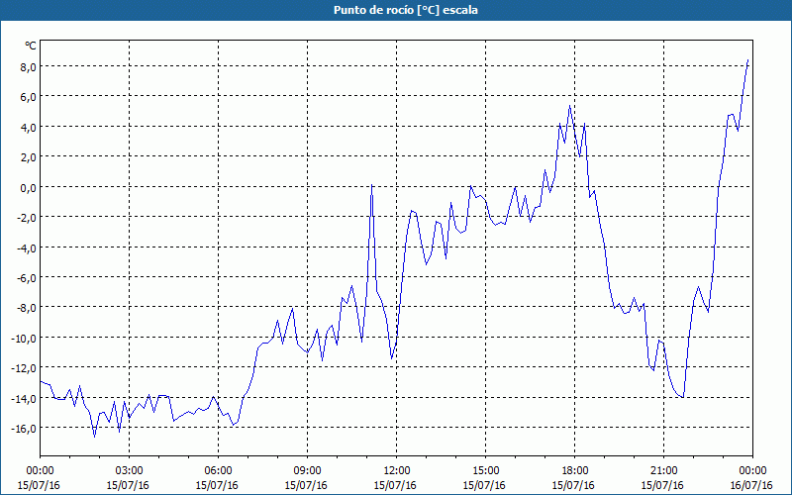Click the 16/07/16 date label
The height and width of the screenshot is (495, 792).
[751, 485]
